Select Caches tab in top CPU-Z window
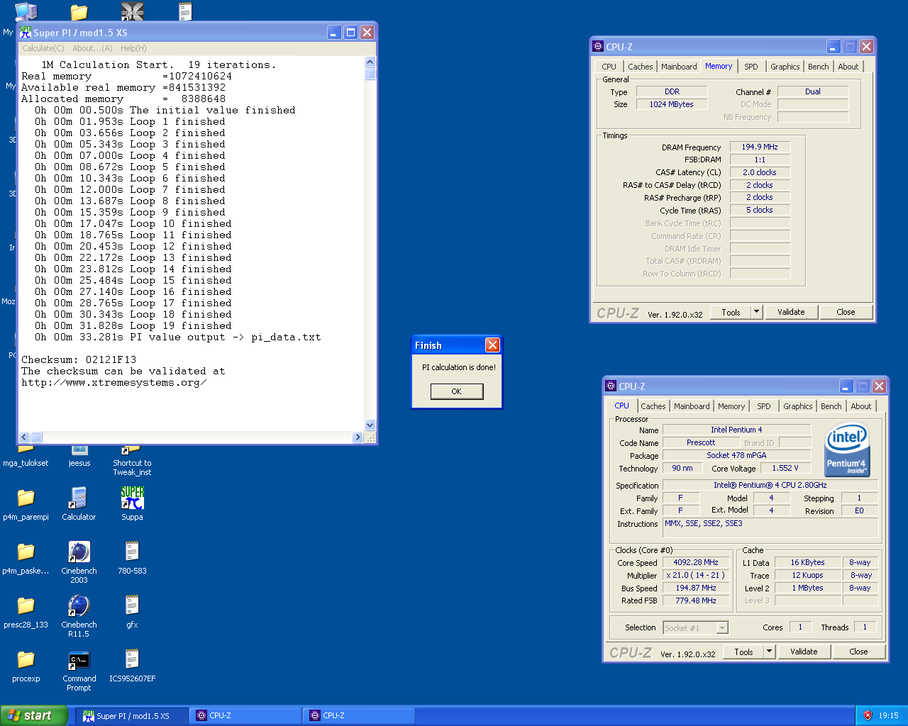 coord(641,67)
